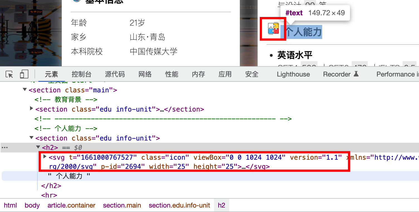Open the Lighthouse tab
The image size is (419, 212).
coord(293,74)
